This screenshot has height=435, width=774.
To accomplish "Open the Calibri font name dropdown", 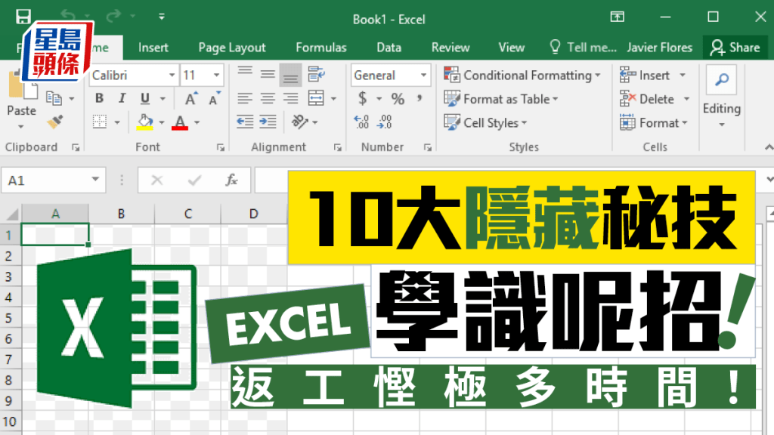I will pyautogui.click(x=172, y=75).
